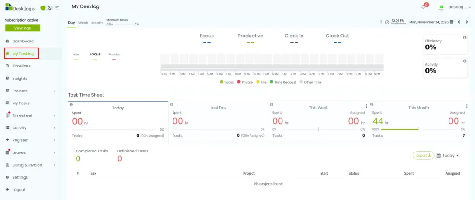The height and width of the screenshot is (200, 475).
Task: Open This Week card three-dot menu
Action: pyautogui.click(x=366, y=106)
